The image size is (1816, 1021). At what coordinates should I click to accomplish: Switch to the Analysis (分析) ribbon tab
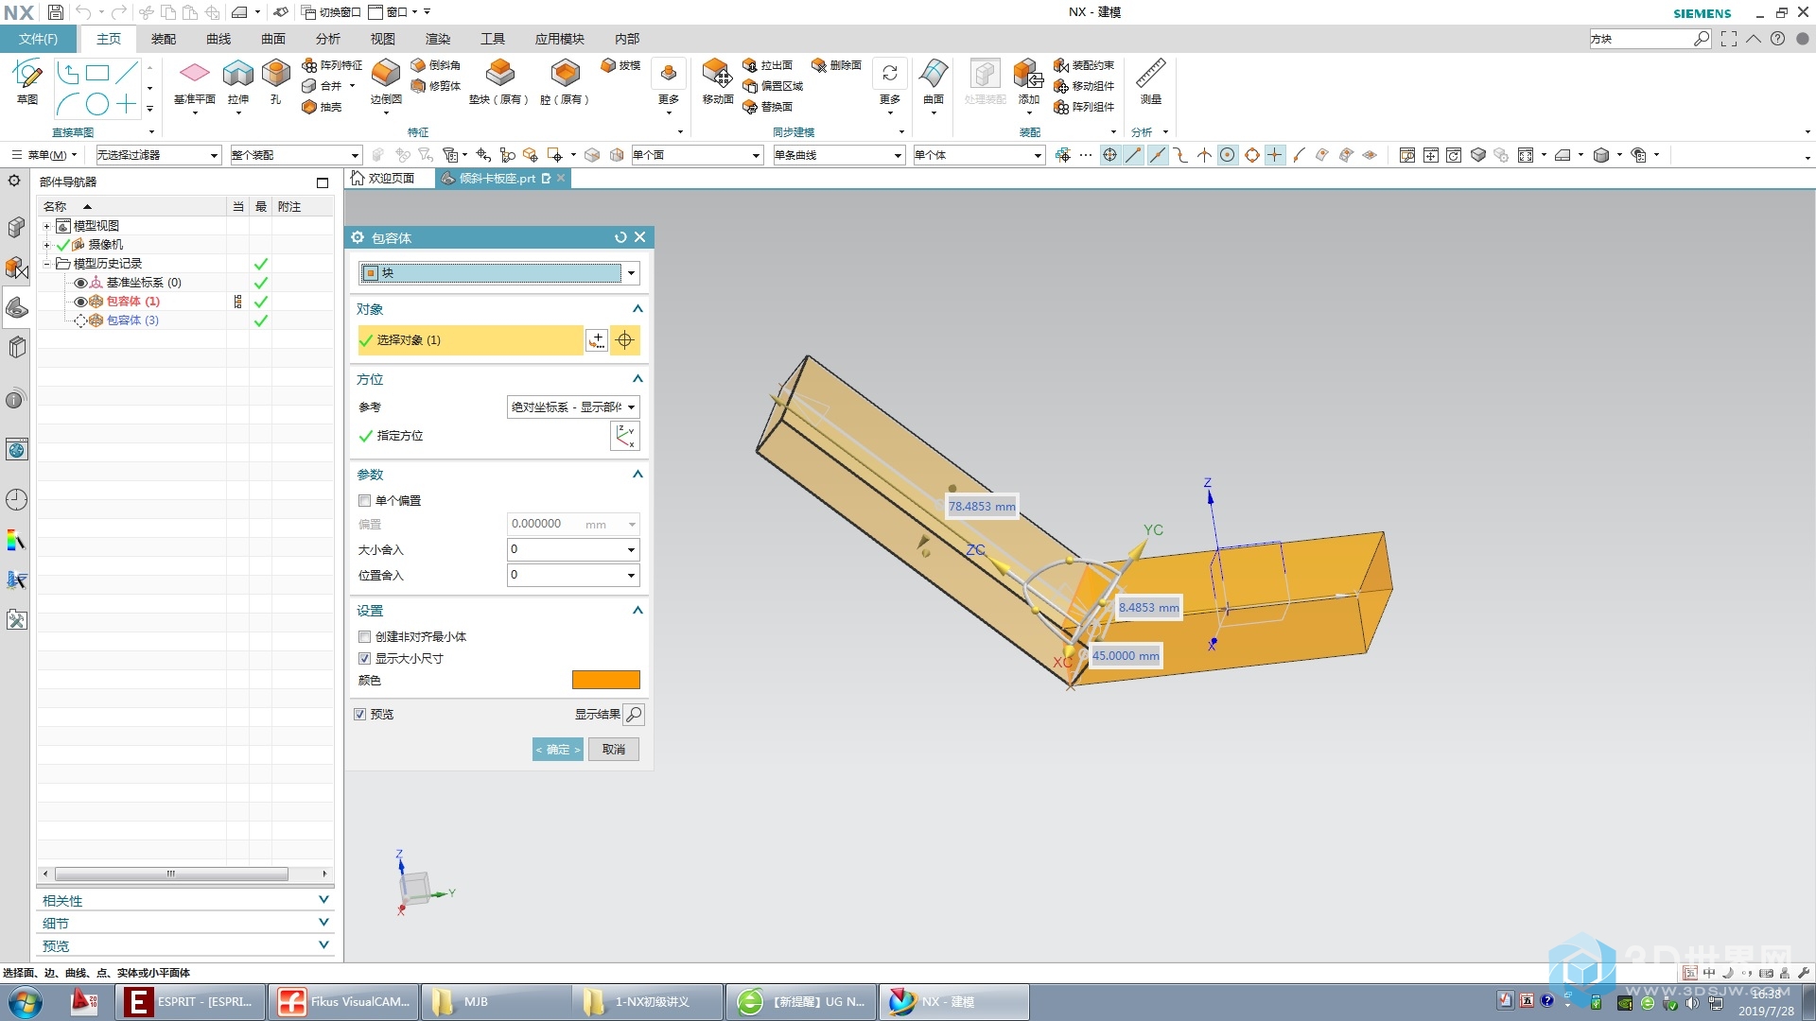328,39
